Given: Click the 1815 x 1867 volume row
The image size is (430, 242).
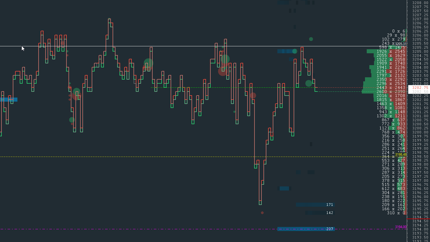Looking at the screenshot, I should [x=391, y=100].
